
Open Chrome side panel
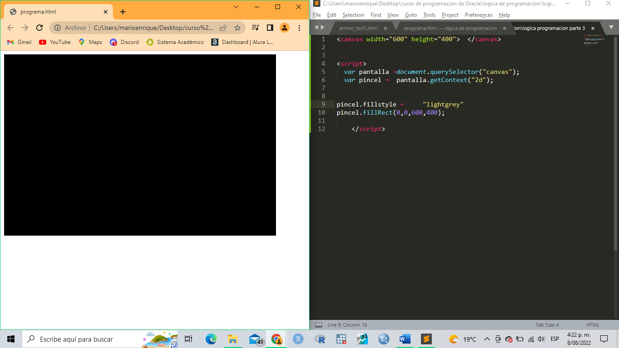click(270, 28)
